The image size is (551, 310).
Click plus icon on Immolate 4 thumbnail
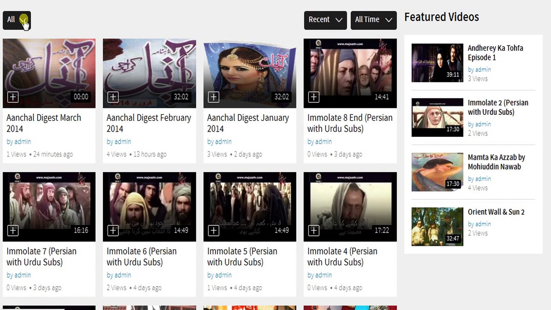314,230
